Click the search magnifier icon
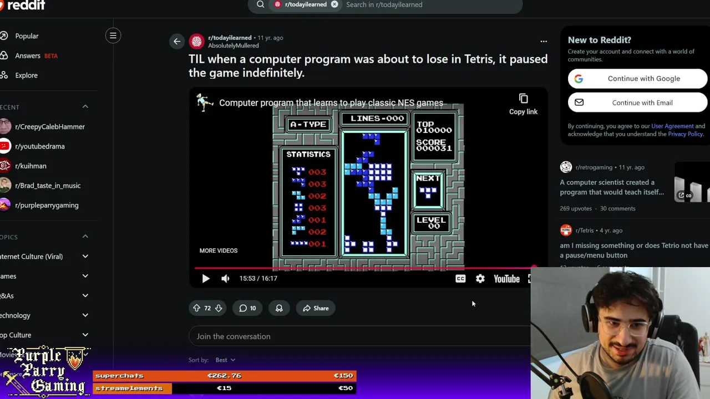710x399 pixels. pyautogui.click(x=261, y=4)
